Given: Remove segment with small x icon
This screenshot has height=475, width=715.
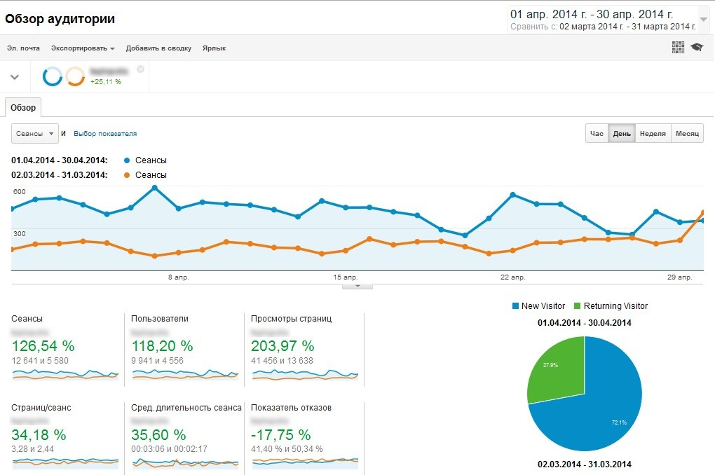Looking at the screenshot, I should (140, 69).
